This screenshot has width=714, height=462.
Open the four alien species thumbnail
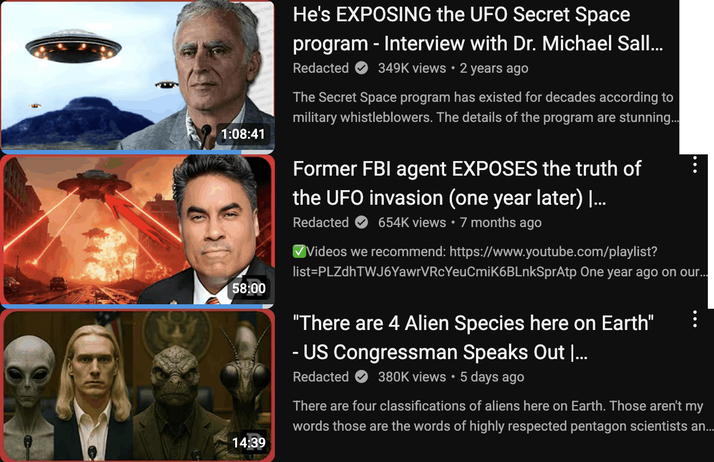click(x=137, y=385)
